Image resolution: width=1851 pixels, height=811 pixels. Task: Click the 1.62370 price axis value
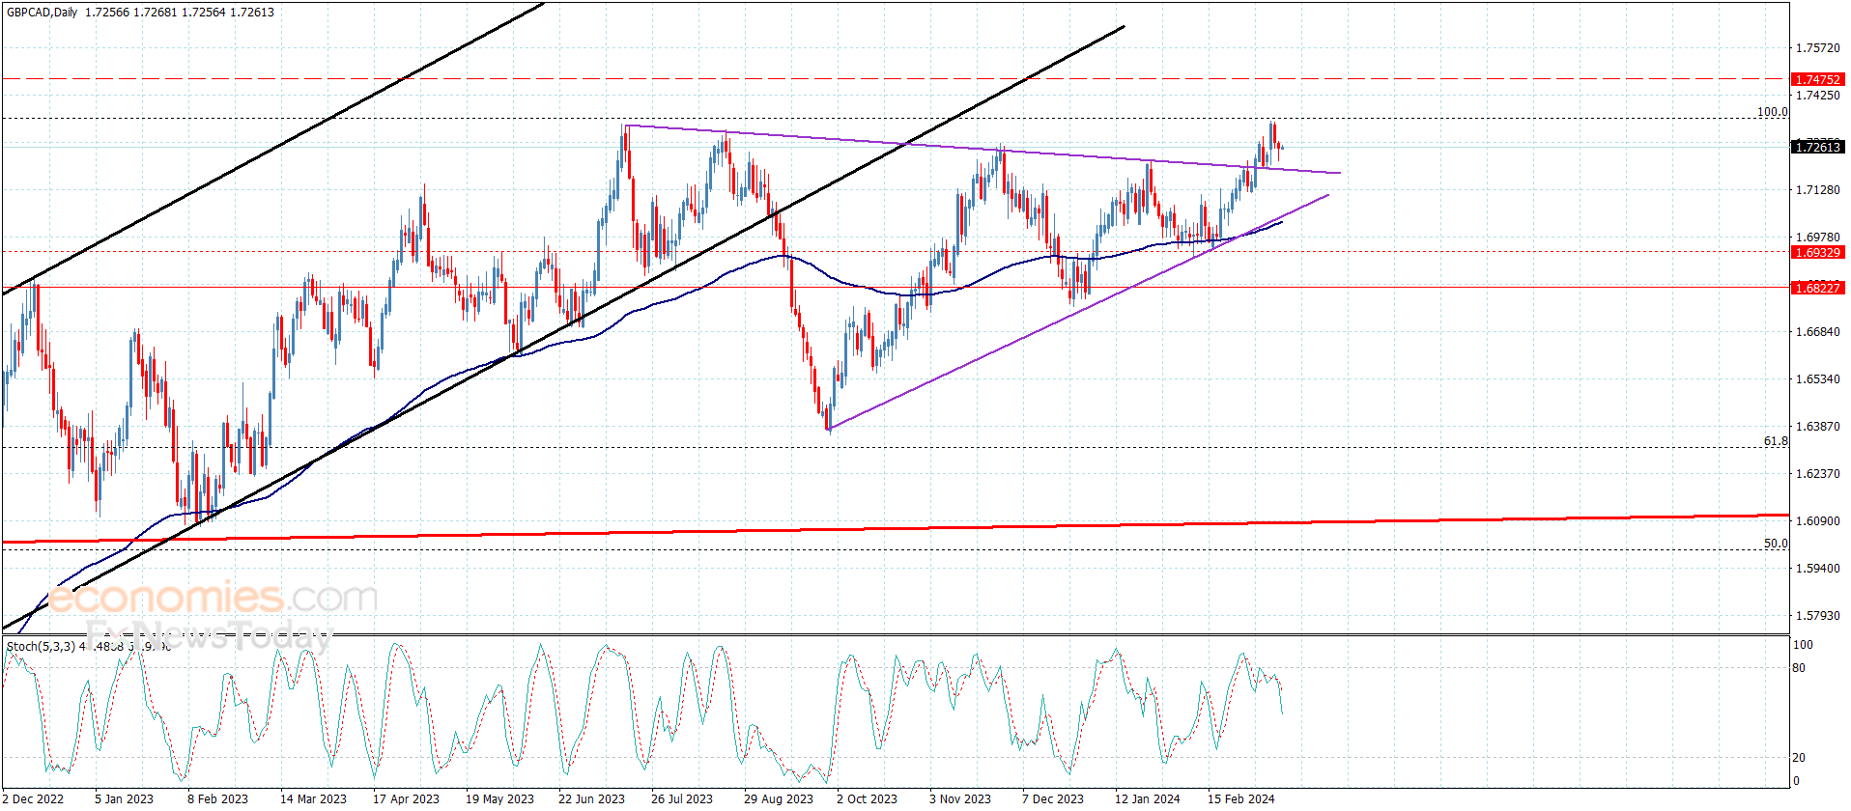(x=1817, y=473)
